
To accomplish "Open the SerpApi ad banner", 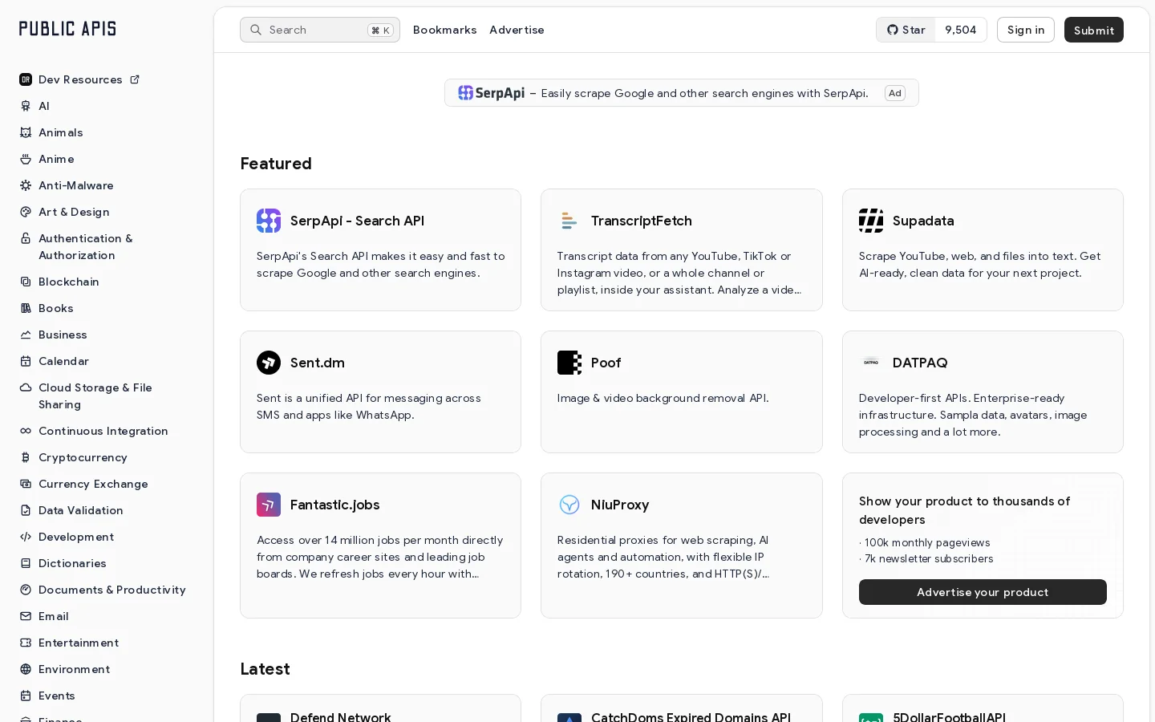I will pos(682,93).
